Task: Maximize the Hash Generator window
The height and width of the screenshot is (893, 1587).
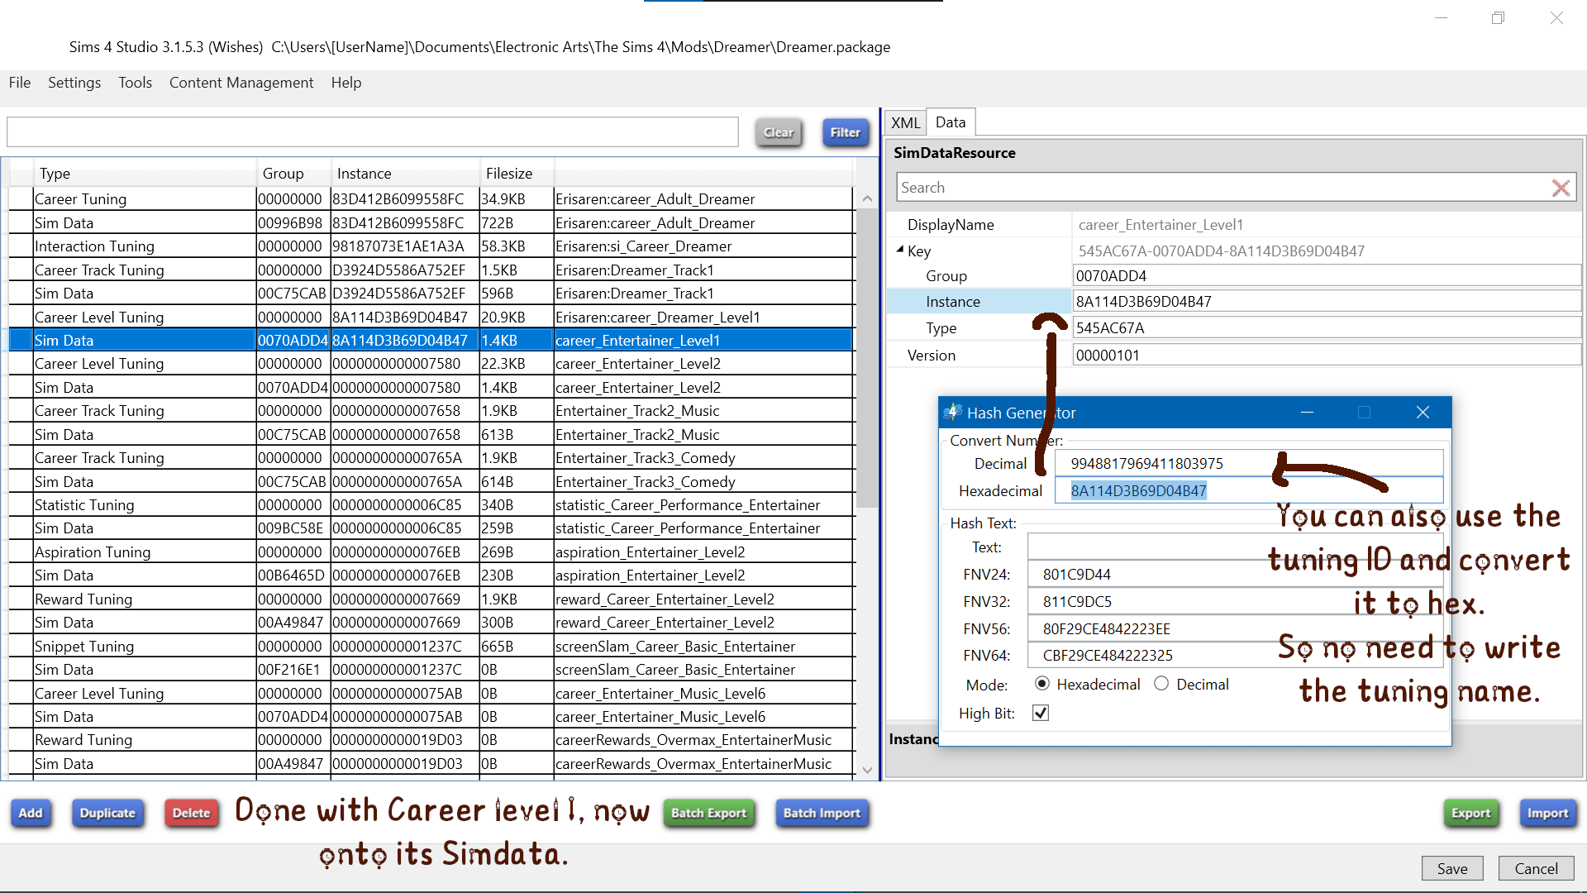Action: click(1364, 412)
